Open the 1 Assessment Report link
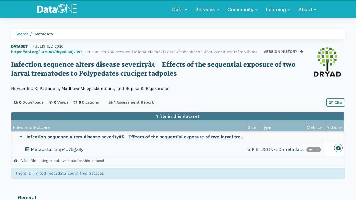The height and width of the screenshot is (200, 356). 131,102
